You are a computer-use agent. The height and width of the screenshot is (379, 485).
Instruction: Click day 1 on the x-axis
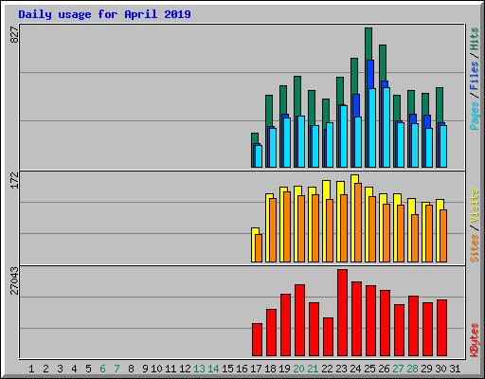tap(31, 369)
